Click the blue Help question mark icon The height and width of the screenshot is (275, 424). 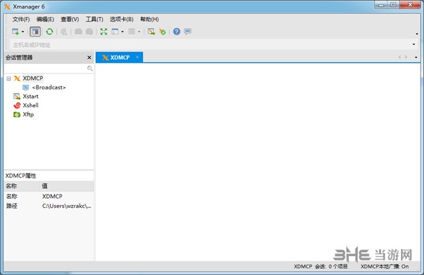(177, 31)
